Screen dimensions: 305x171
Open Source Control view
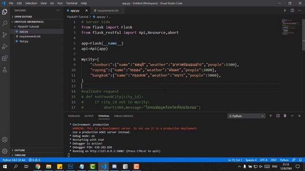pyautogui.click(x=5, y=35)
